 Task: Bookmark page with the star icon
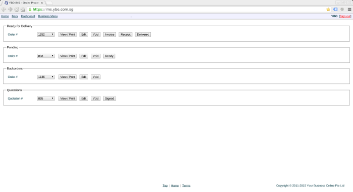click(x=328, y=9)
